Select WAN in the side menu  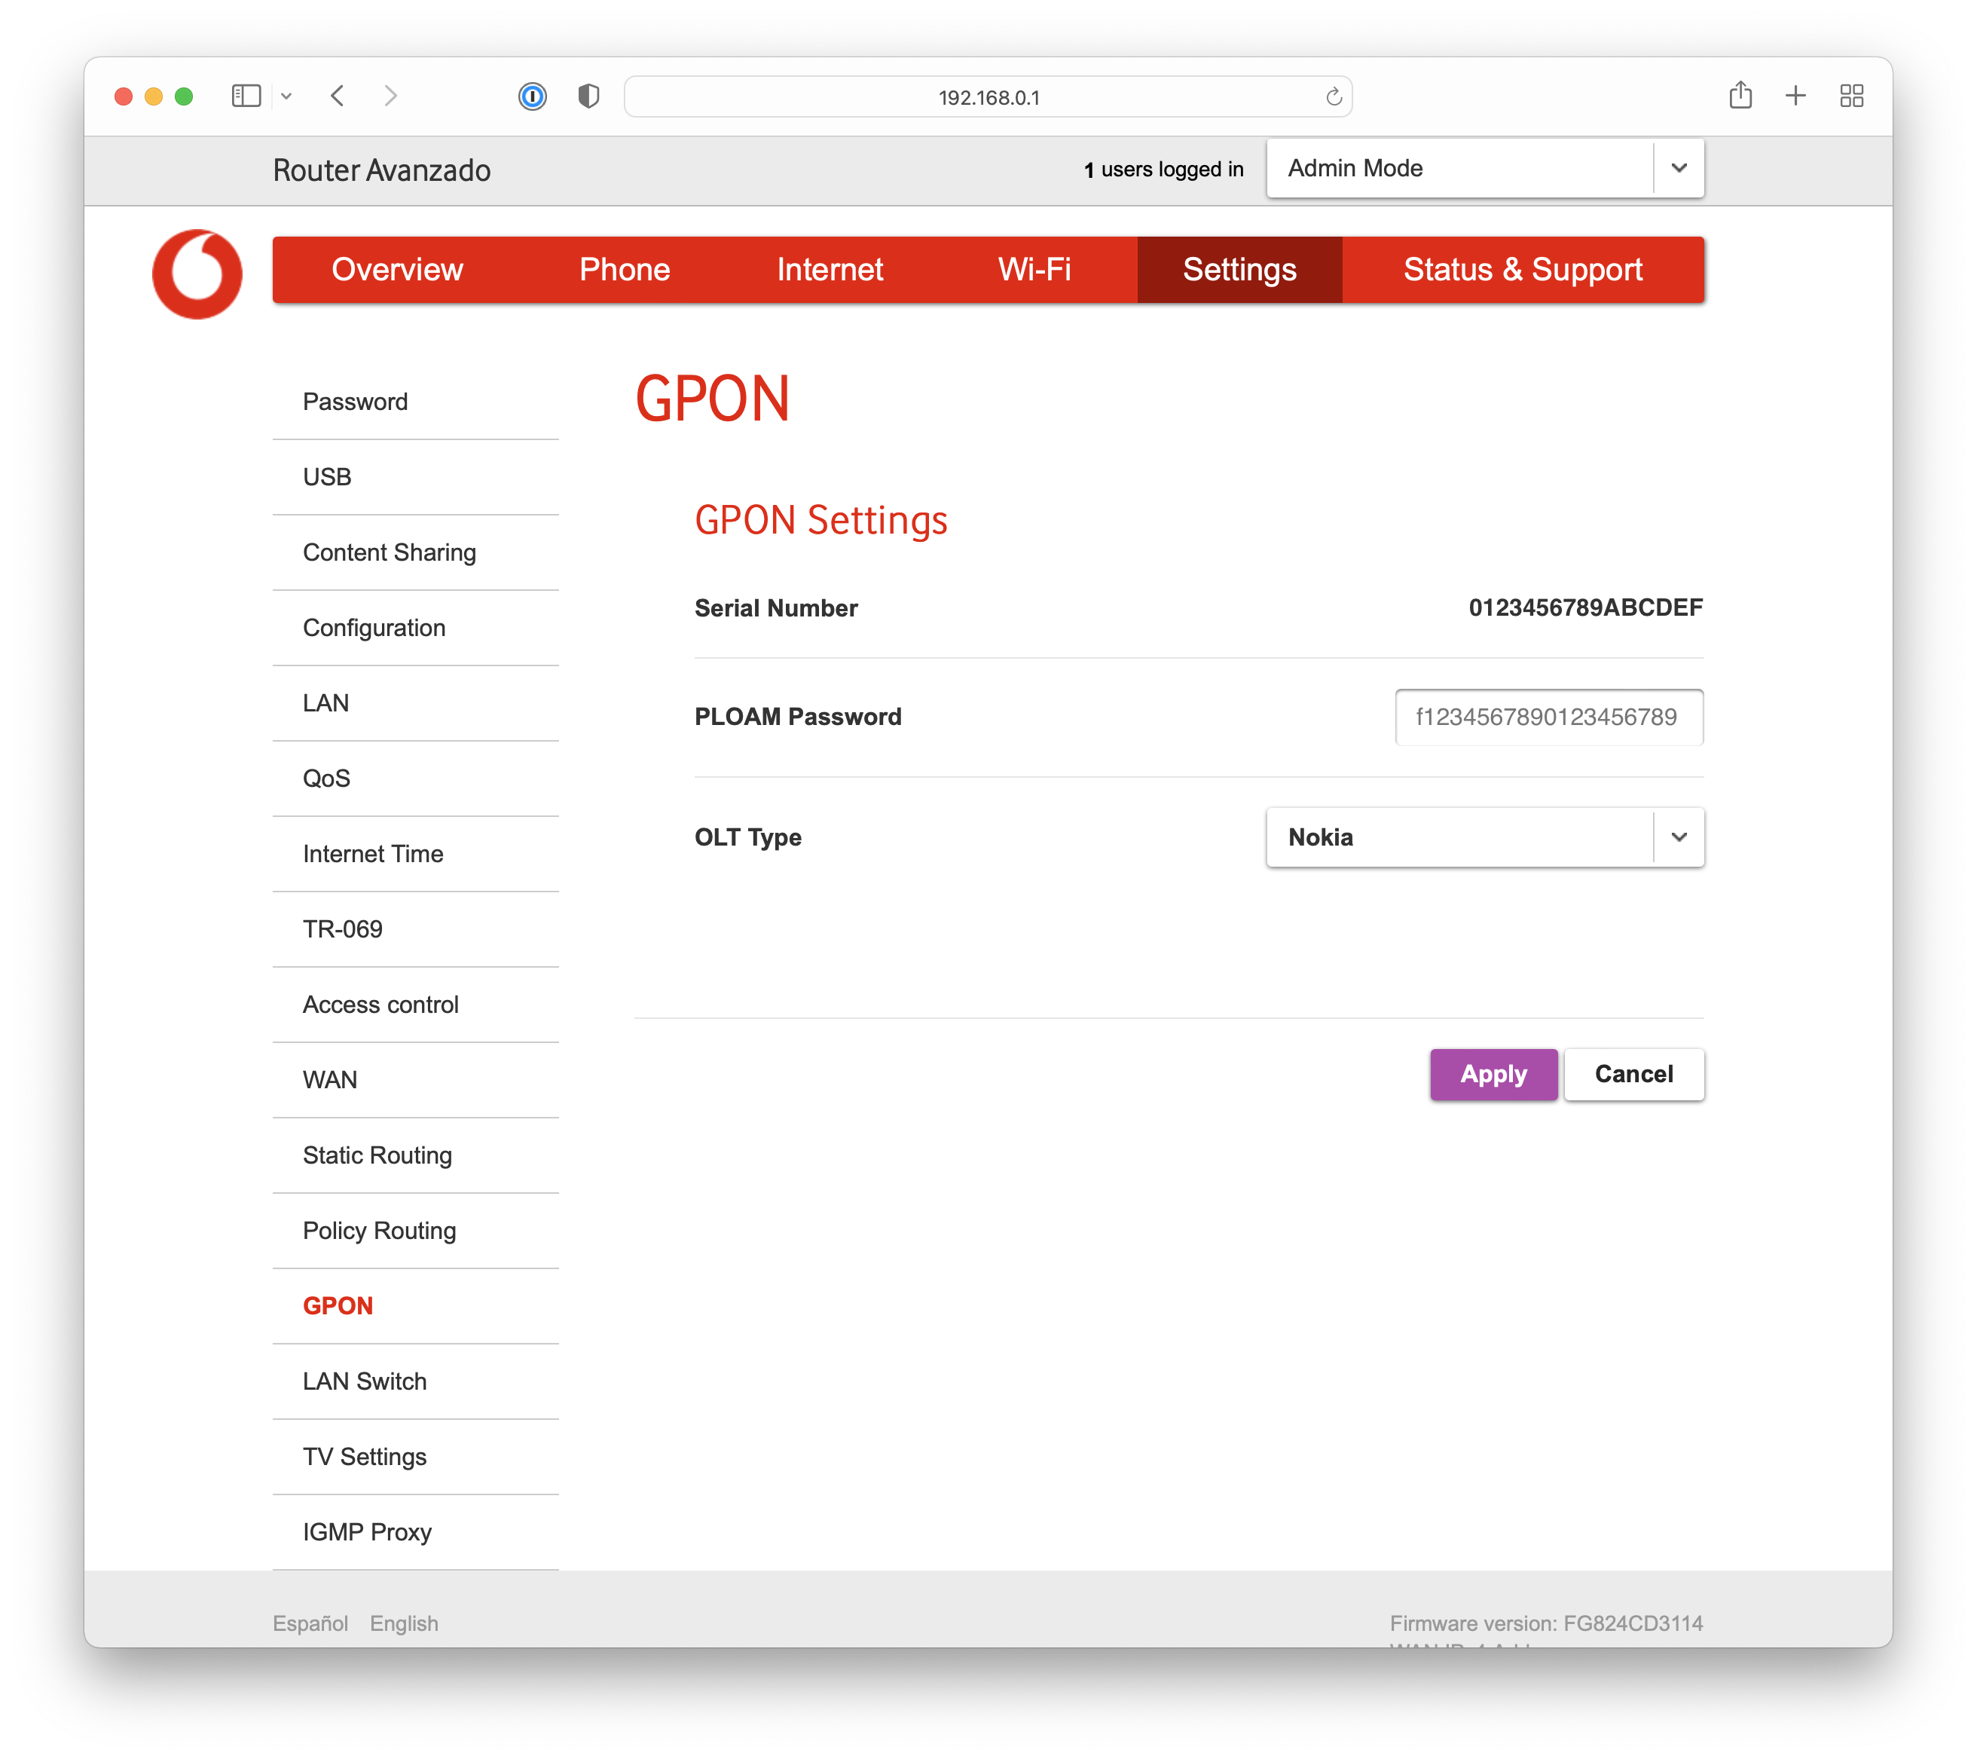pos(416,1080)
